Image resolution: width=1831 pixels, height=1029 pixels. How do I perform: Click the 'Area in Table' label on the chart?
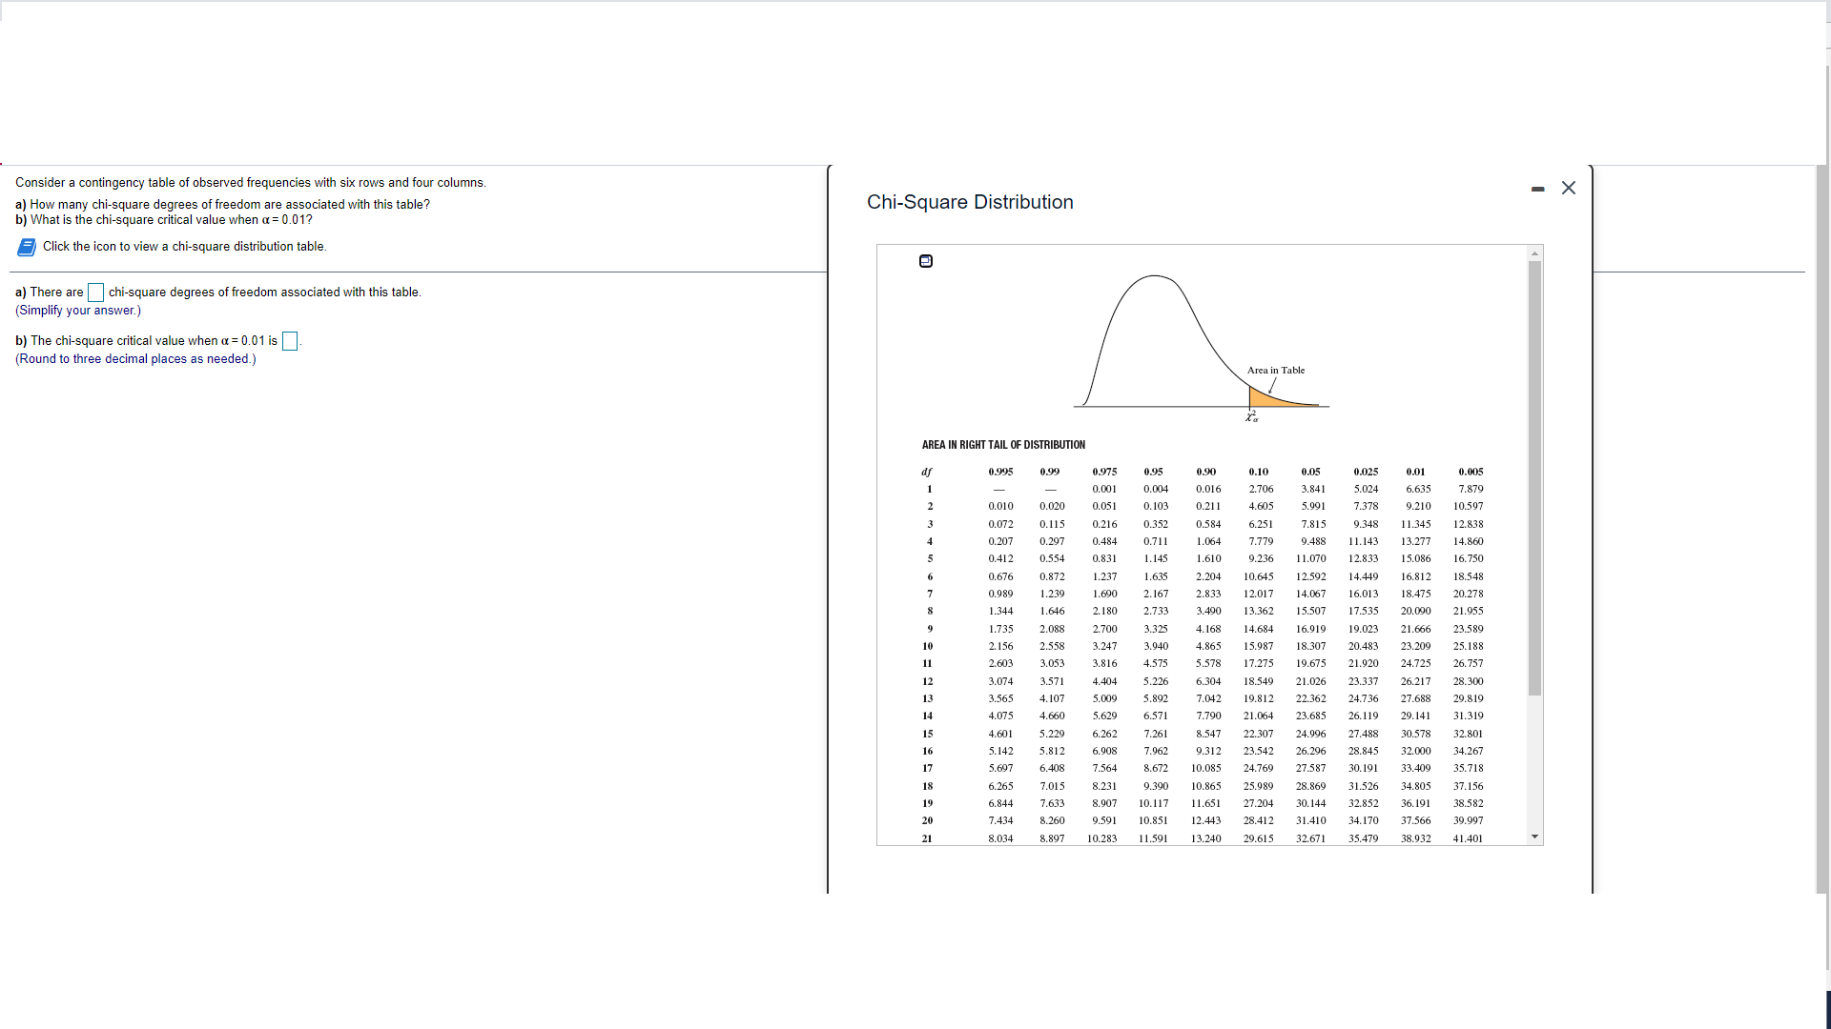[x=1275, y=371]
